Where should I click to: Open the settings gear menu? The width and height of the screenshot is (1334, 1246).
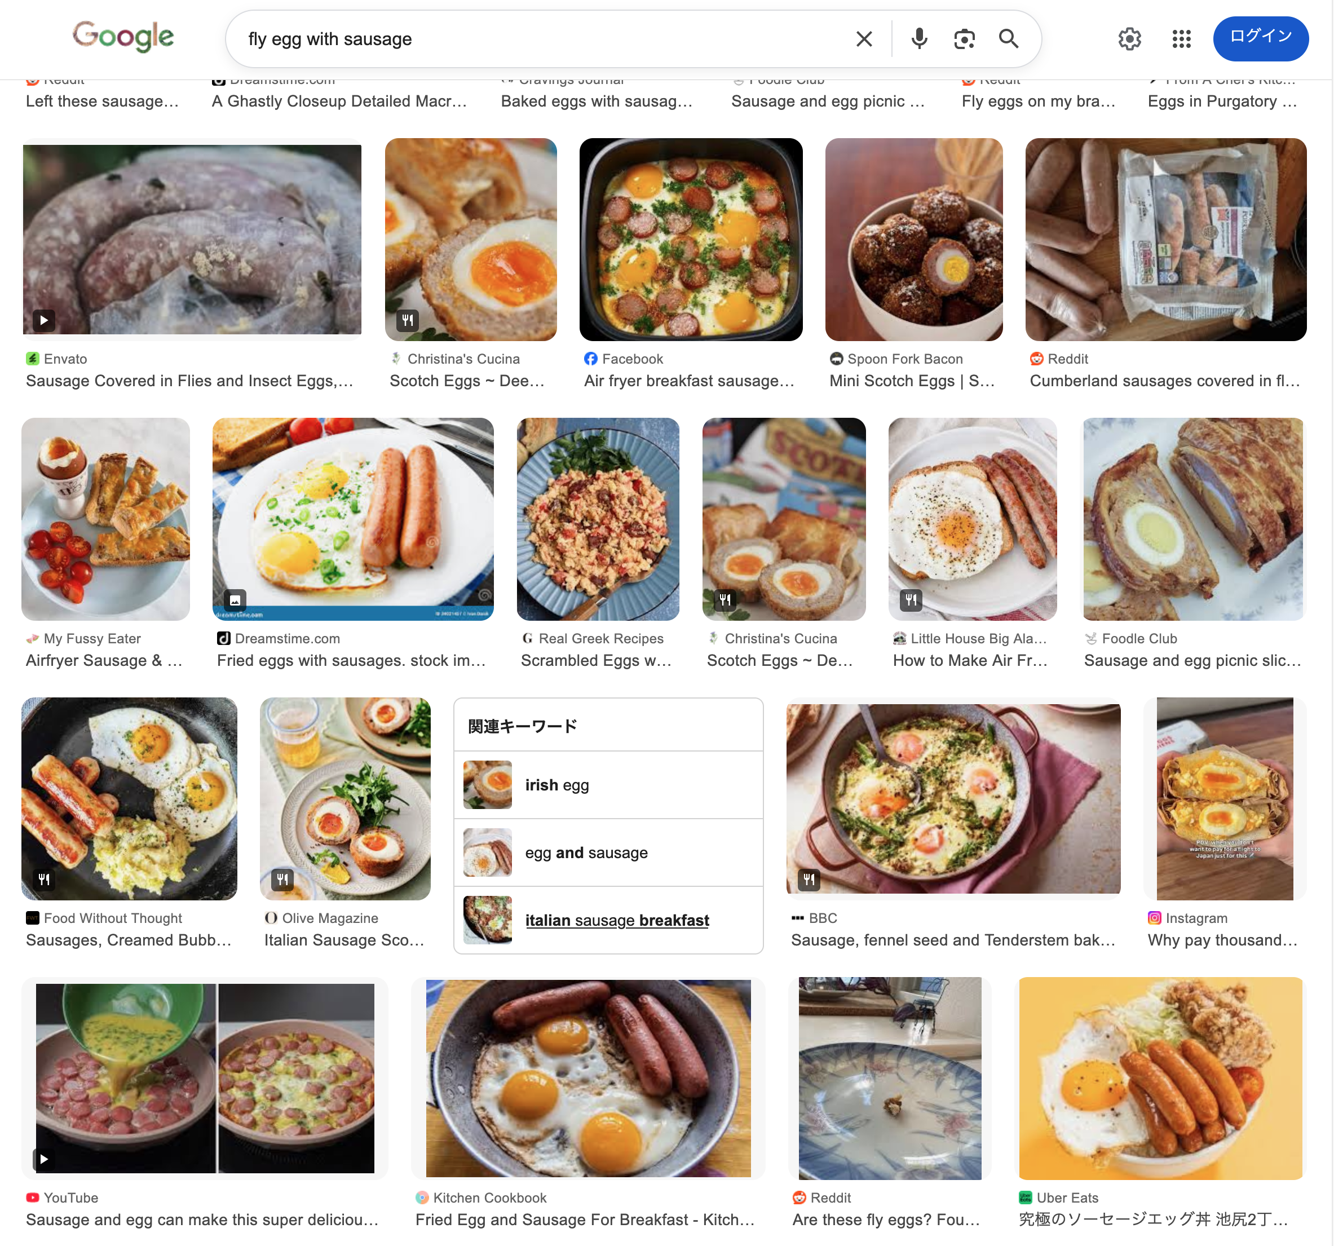(1129, 39)
